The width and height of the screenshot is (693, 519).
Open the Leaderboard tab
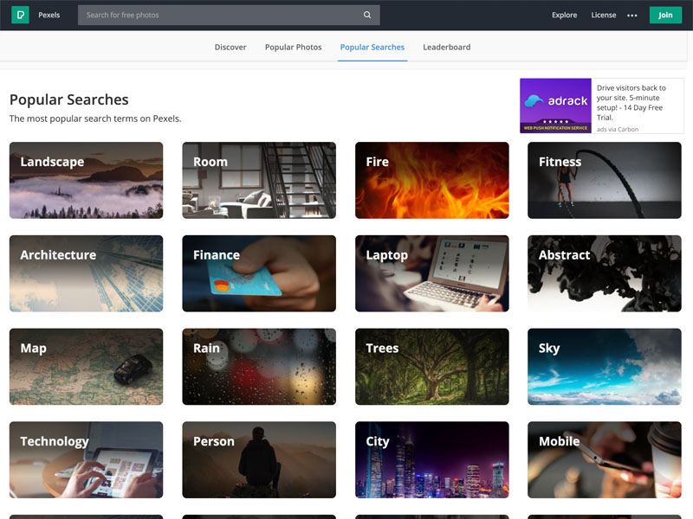coord(446,48)
